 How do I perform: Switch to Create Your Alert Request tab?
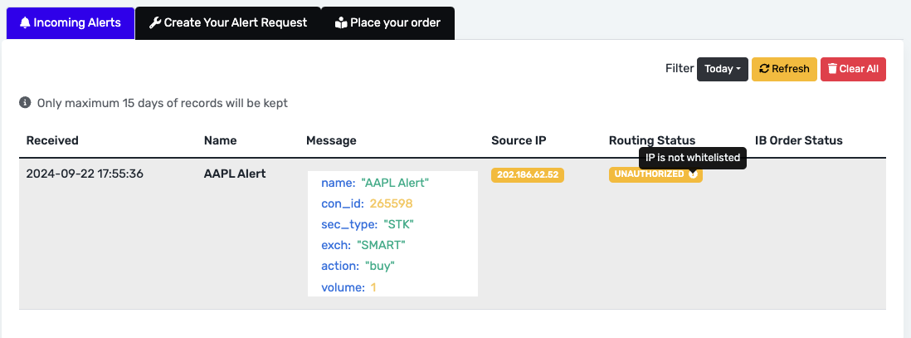[227, 23]
